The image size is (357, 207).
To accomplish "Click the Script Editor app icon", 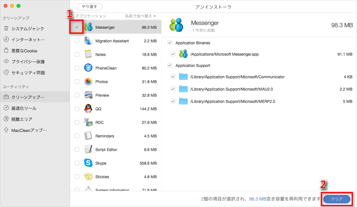I will (x=88, y=149).
